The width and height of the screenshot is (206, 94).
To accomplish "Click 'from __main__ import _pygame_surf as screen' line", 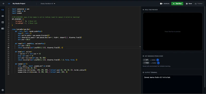I will (x=34, y=66).
